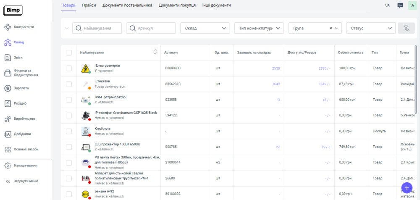Screen dimensions: 420x200
Task: Check the box for Електроенергія row
Action: [x=69, y=68]
